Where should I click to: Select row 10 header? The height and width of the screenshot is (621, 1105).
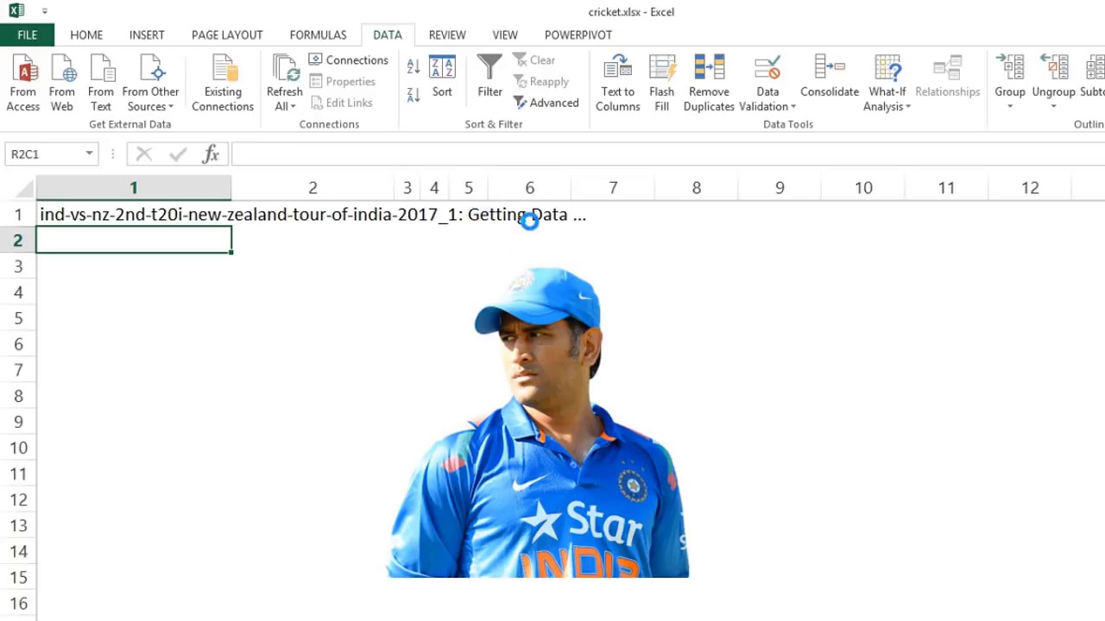pyautogui.click(x=17, y=448)
